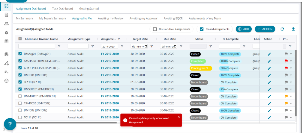Click the ADD button
Viewport: 303px width, 133px height.
coord(244,29)
